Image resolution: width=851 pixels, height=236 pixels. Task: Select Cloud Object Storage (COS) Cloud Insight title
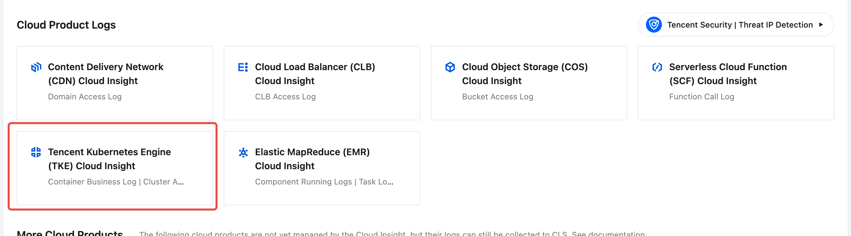click(x=525, y=74)
